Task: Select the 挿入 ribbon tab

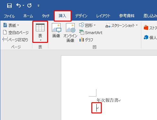Action: click(x=62, y=16)
